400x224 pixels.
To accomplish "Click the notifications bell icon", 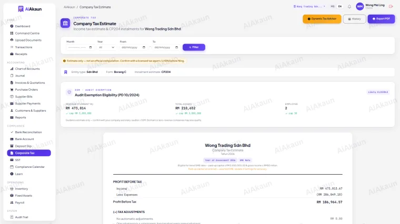I will click(349, 7).
